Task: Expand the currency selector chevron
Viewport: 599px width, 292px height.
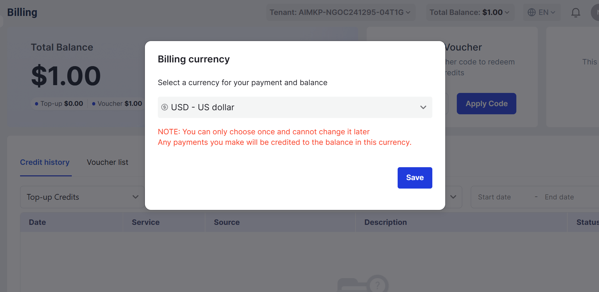Action: pos(423,107)
